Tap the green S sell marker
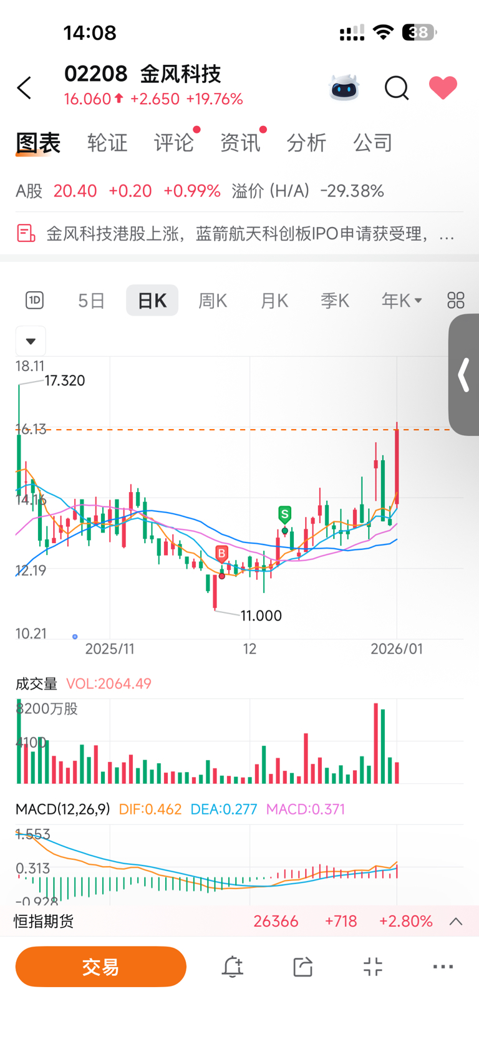The height and width of the screenshot is (1037, 479). tap(285, 515)
